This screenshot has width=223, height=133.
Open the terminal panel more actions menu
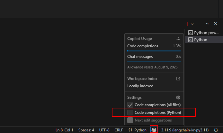tap(199, 24)
